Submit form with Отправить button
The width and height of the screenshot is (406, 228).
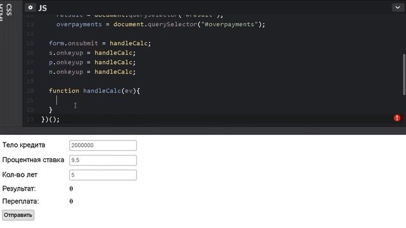(18, 215)
